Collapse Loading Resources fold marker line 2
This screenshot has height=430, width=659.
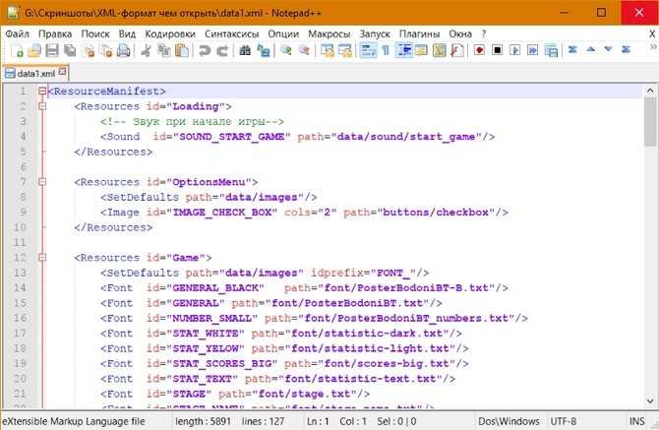coord(41,106)
